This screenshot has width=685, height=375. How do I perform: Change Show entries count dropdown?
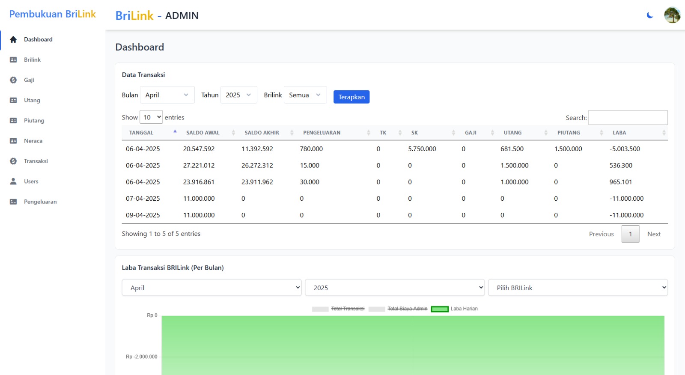click(151, 117)
